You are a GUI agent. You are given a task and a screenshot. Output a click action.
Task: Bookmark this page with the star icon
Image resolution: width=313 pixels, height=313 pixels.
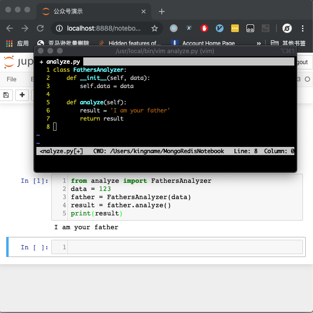click(154, 28)
